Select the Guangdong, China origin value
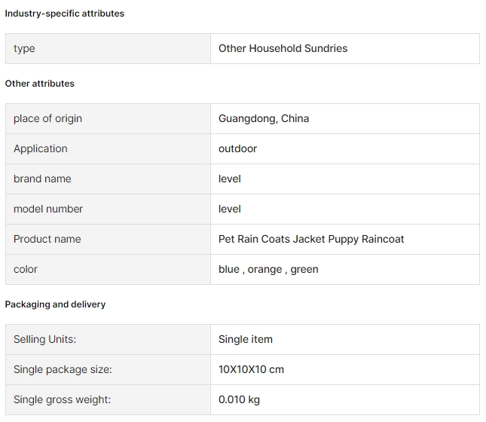The height and width of the screenshot is (422, 486). click(x=264, y=119)
